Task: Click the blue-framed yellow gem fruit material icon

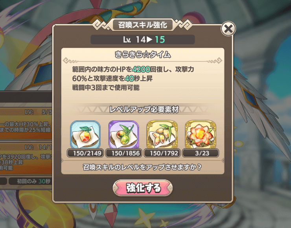Action: 85,134
